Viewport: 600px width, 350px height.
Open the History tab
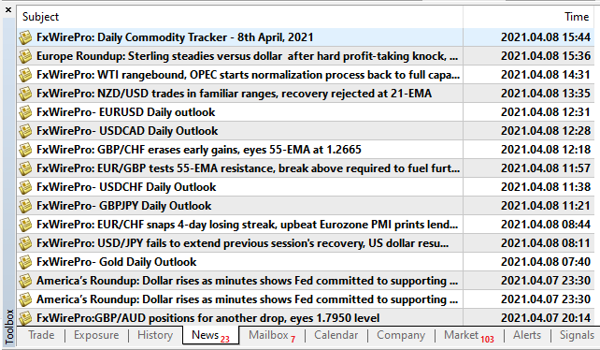tap(155, 335)
